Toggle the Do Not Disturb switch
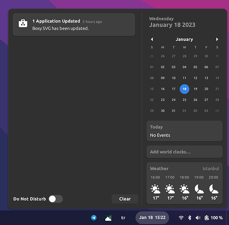This screenshot has width=229, height=225. (x=56, y=199)
